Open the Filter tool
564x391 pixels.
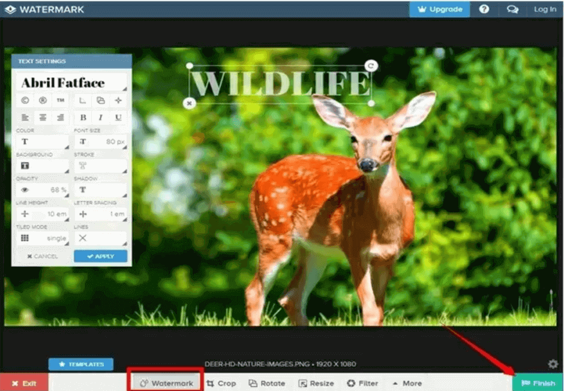click(362, 383)
